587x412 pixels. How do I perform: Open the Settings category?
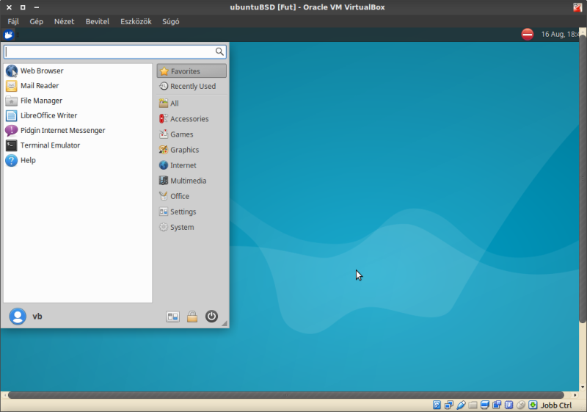tap(192, 212)
